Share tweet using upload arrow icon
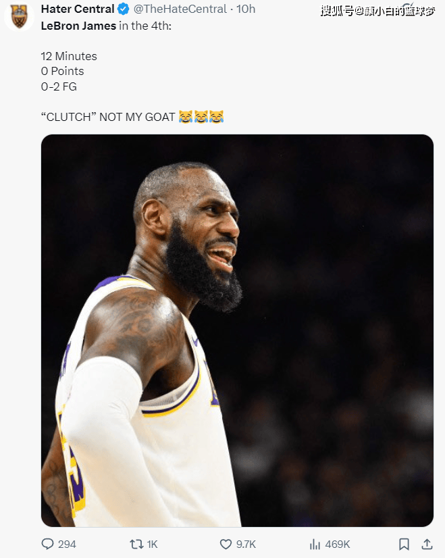The image size is (445, 558). click(427, 544)
